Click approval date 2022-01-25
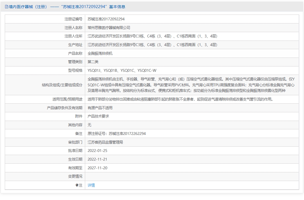 97,151
